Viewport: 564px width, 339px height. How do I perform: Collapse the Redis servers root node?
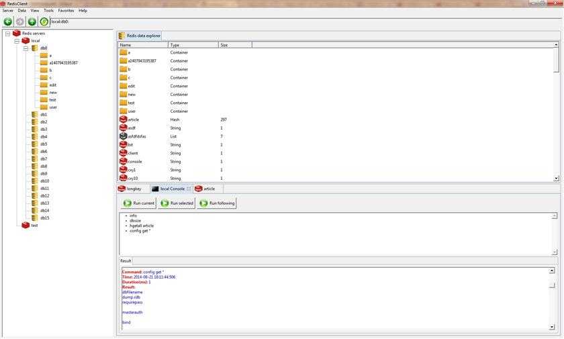[7, 34]
